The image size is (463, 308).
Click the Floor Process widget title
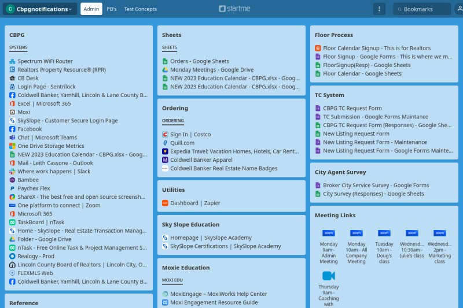point(334,35)
